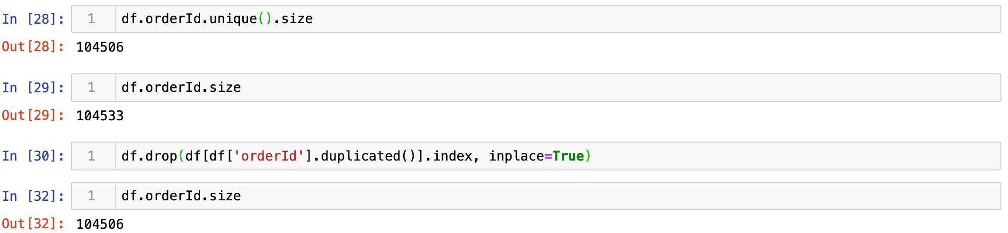Place cursor on the True keyword
1008x233 pixels.
pyautogui.click(x=568, y=156)
